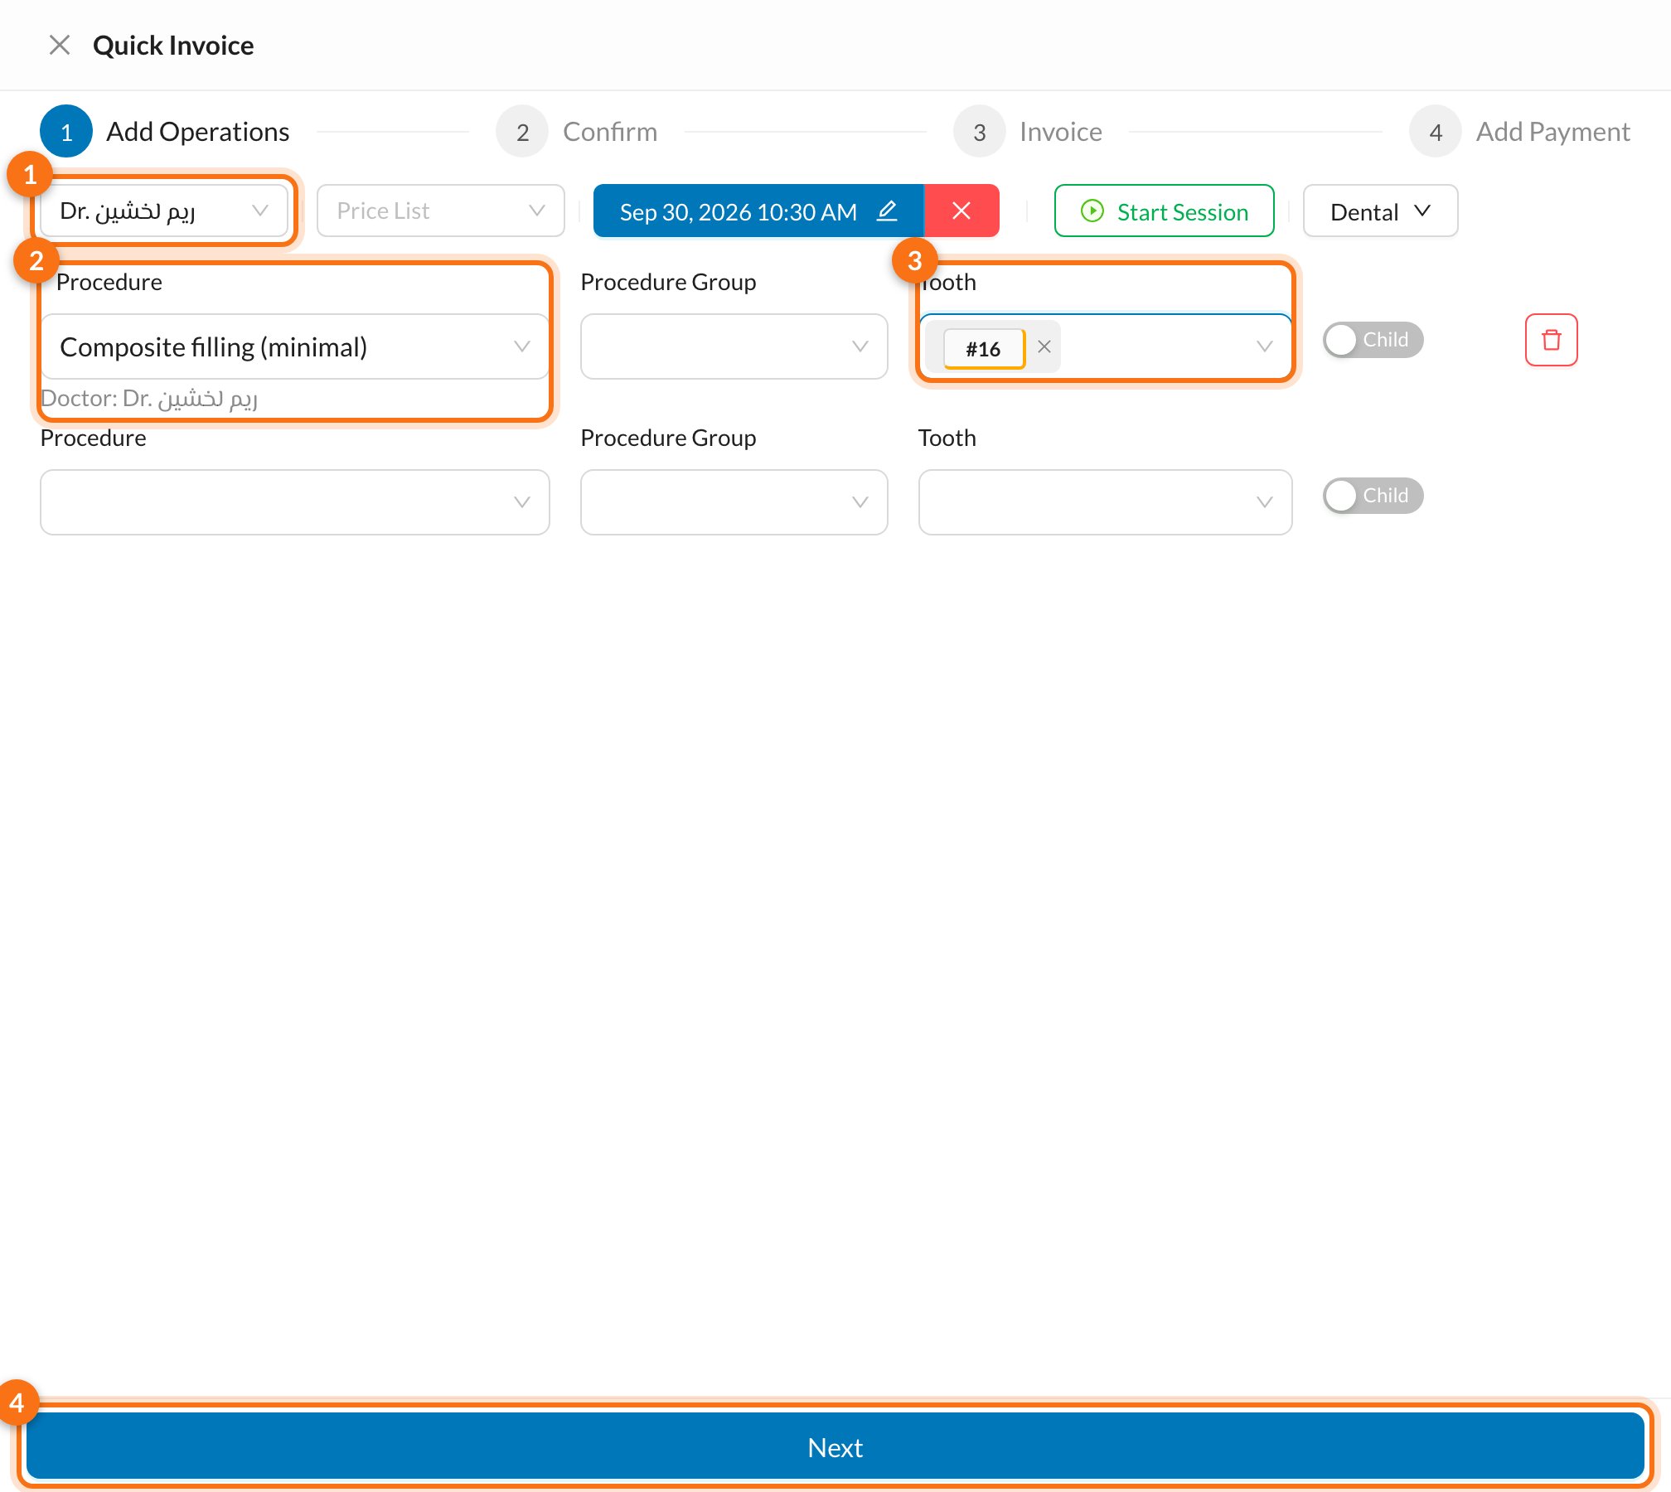Click the pencil edit icon on appointment date

tap(887, 211)
